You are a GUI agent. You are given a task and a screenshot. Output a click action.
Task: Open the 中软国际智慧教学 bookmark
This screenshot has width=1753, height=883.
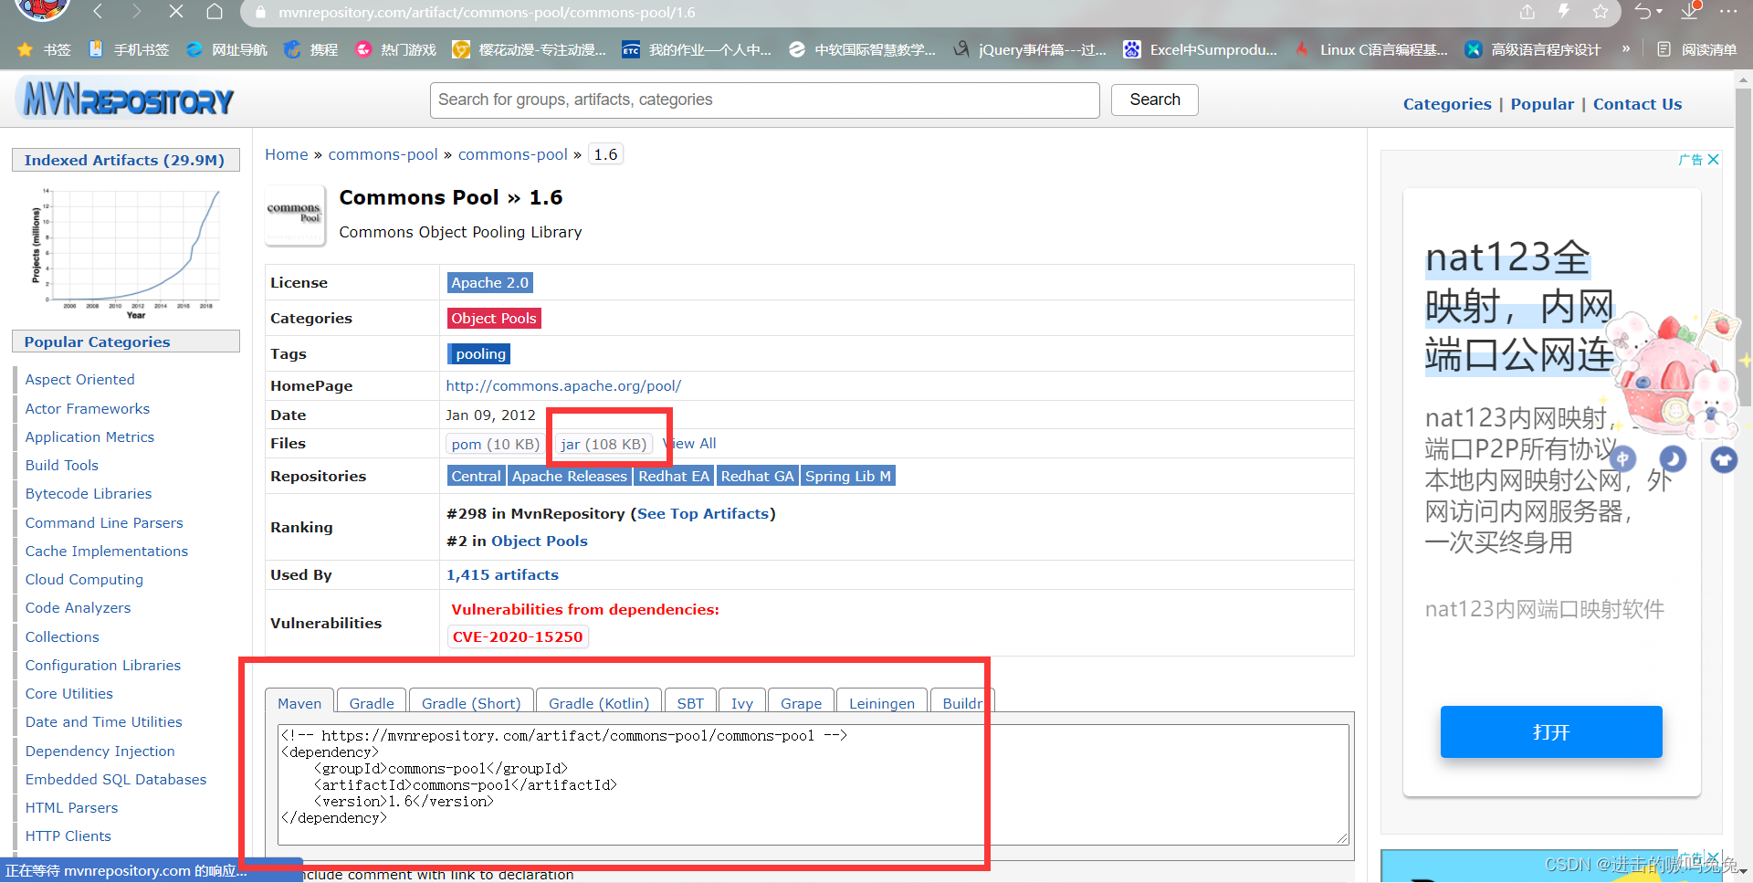coord(862,49)
